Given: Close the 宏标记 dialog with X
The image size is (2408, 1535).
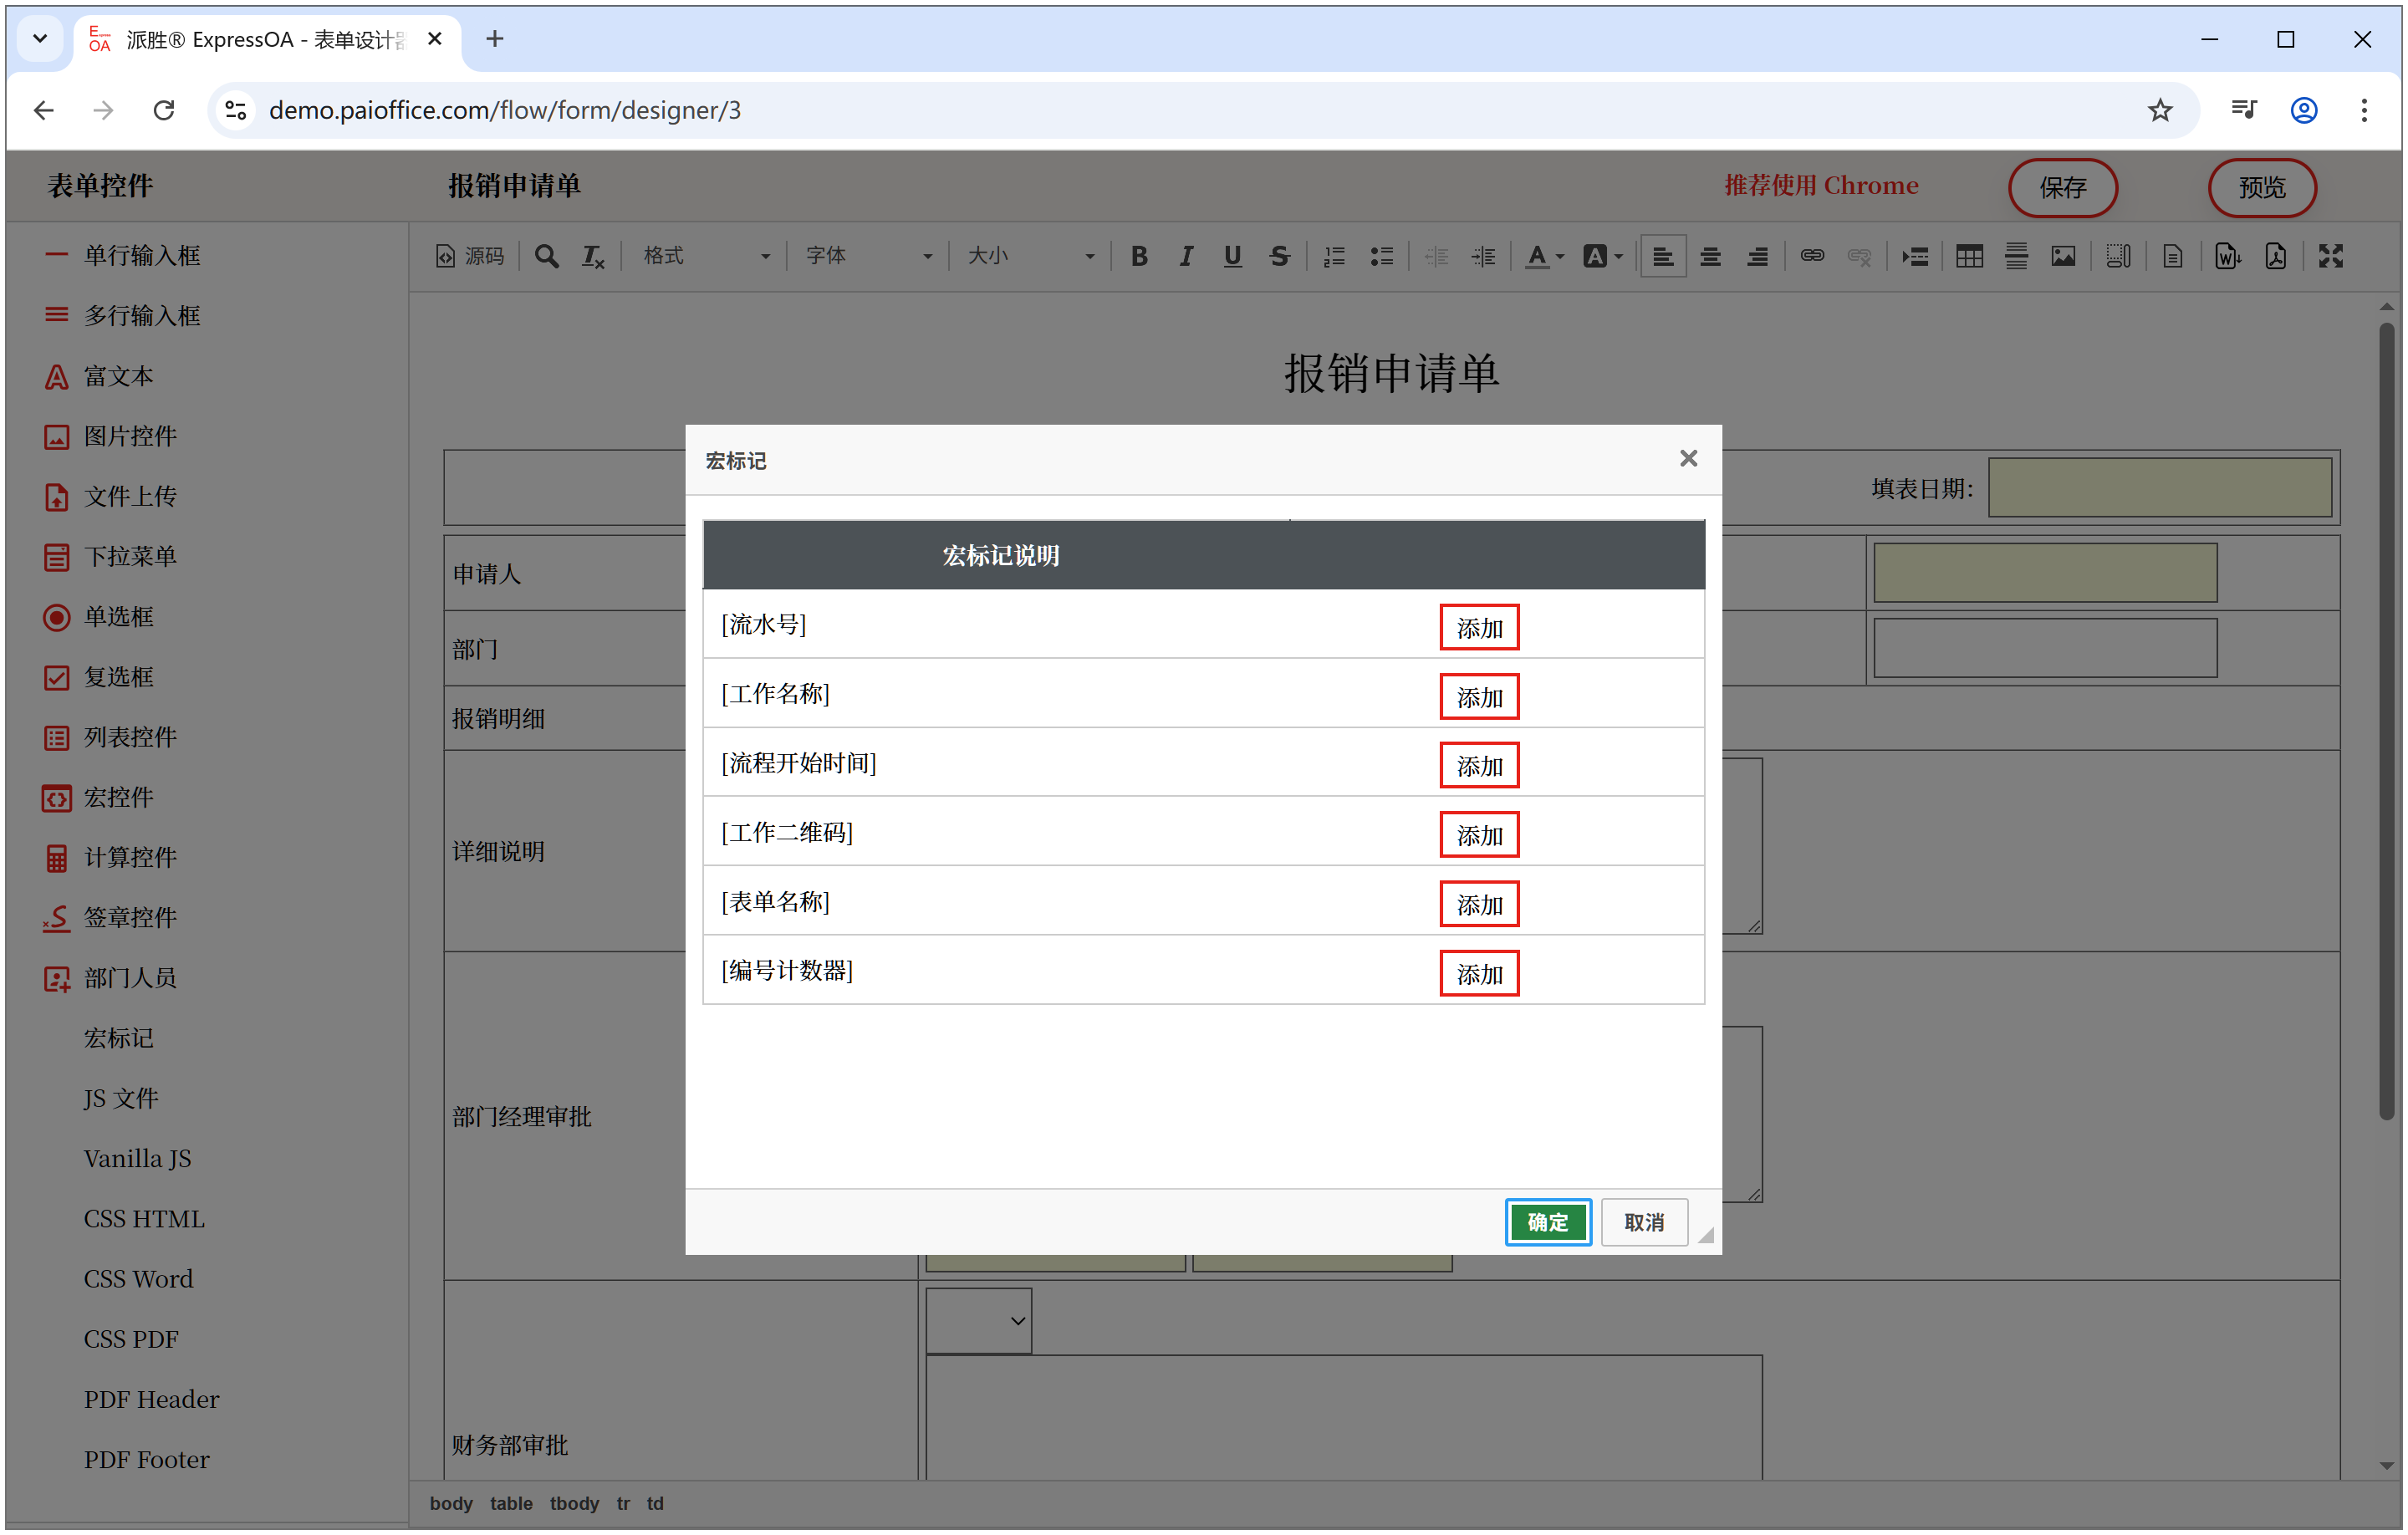Looking at the screenshot, I should 1687,459.
